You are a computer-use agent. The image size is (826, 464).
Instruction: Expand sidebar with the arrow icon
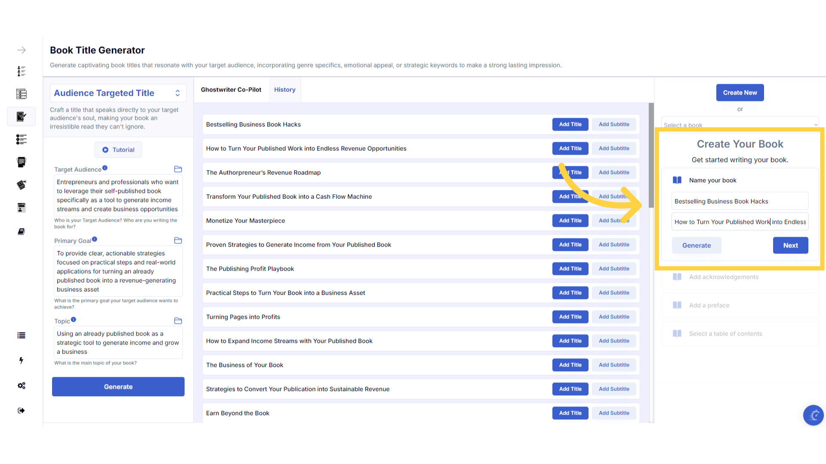click(22, 50)
